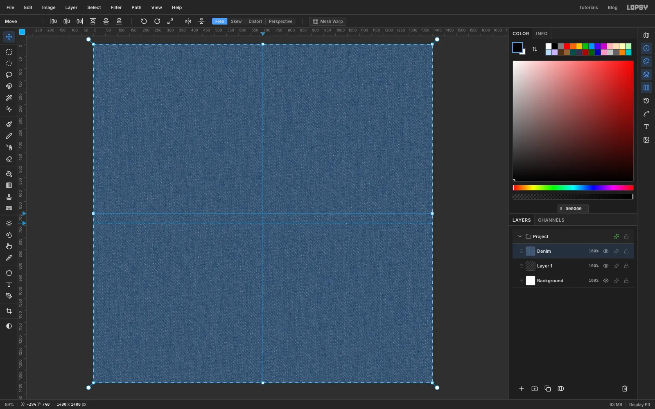
Task: Hide the Denim layer
Action: tap(606, 251)
